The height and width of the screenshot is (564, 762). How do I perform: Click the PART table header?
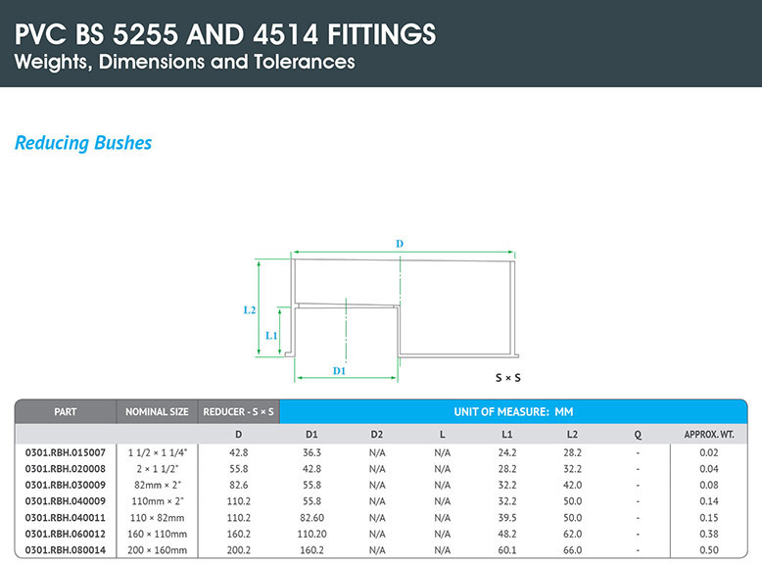tap(65, 412)
